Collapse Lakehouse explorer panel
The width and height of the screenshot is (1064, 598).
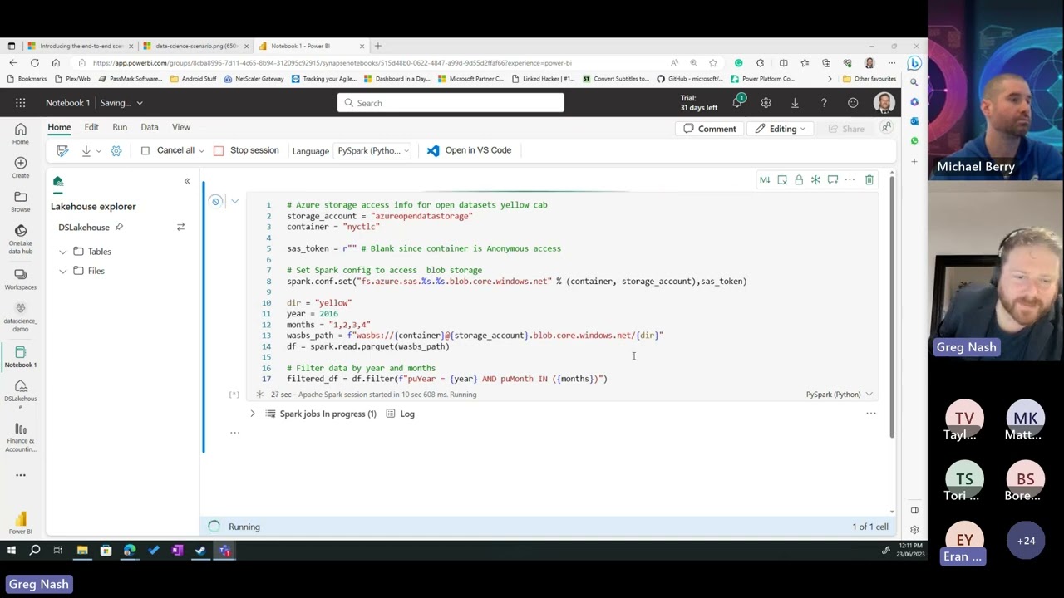pos(187,181)
